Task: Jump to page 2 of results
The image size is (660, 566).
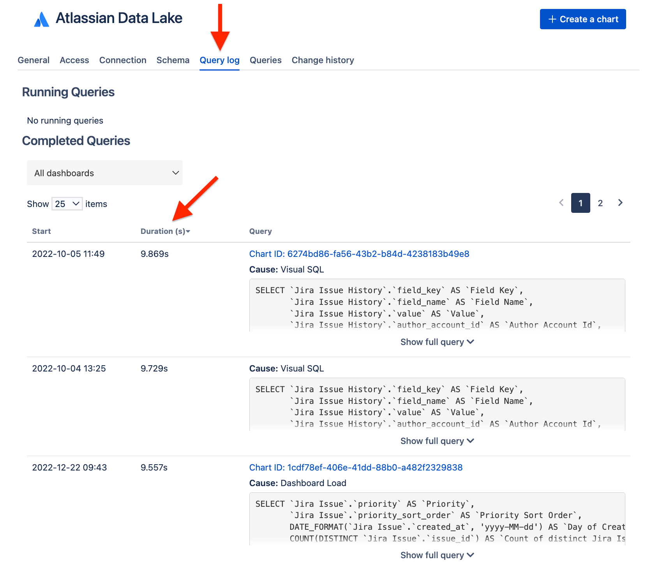Action: [x=600, y=203]
